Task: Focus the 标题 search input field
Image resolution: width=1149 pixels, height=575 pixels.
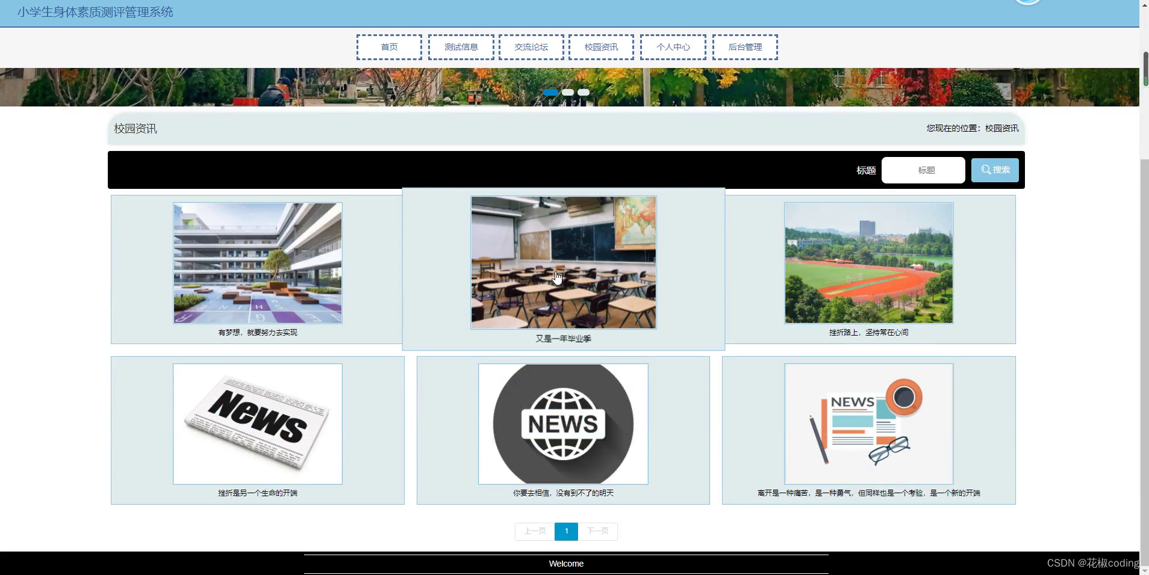Action: [x=923, y=170]
